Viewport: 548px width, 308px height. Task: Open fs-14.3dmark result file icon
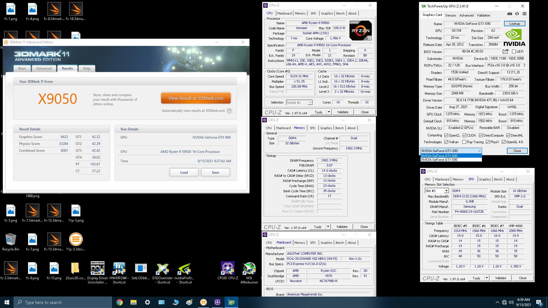coord(76,12)
